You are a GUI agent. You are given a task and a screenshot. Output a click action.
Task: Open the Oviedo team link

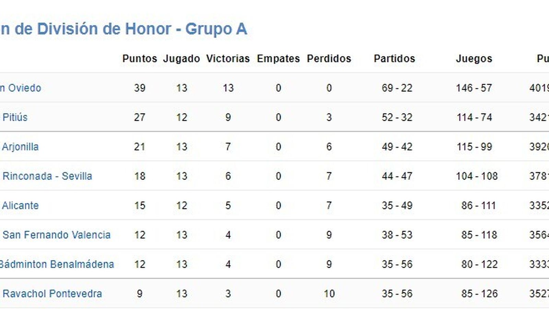point(21,88)
